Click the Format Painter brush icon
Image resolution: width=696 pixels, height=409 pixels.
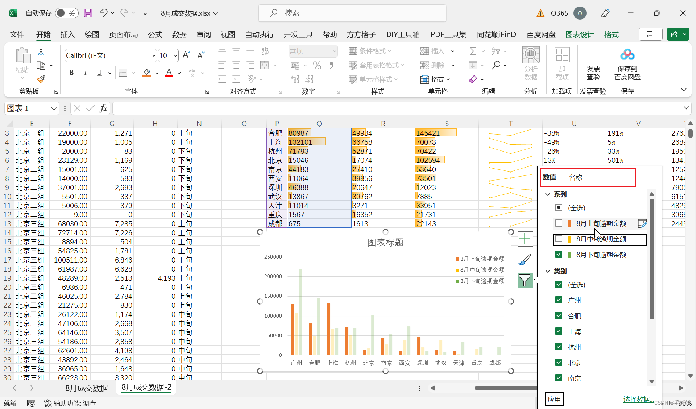point(41,79)
